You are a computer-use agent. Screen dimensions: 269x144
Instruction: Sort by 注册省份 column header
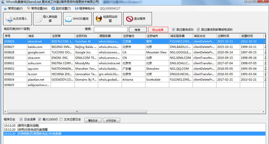pyautogui.click(x=134, y=36)
